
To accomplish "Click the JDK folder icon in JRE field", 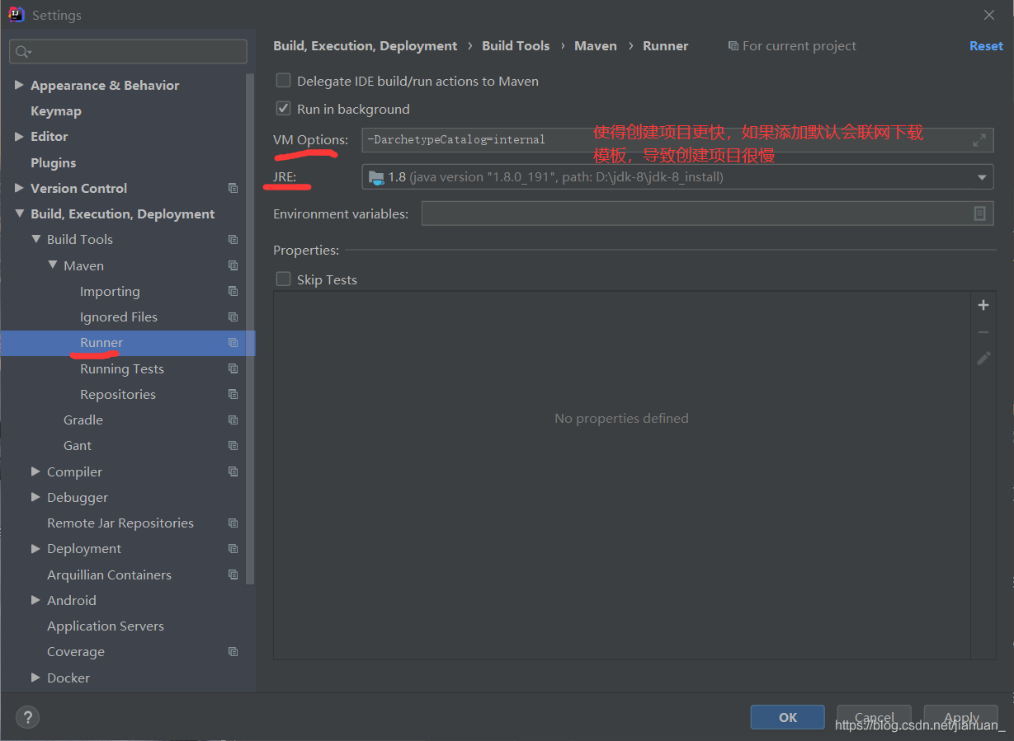I will click(x=376, y=176).
